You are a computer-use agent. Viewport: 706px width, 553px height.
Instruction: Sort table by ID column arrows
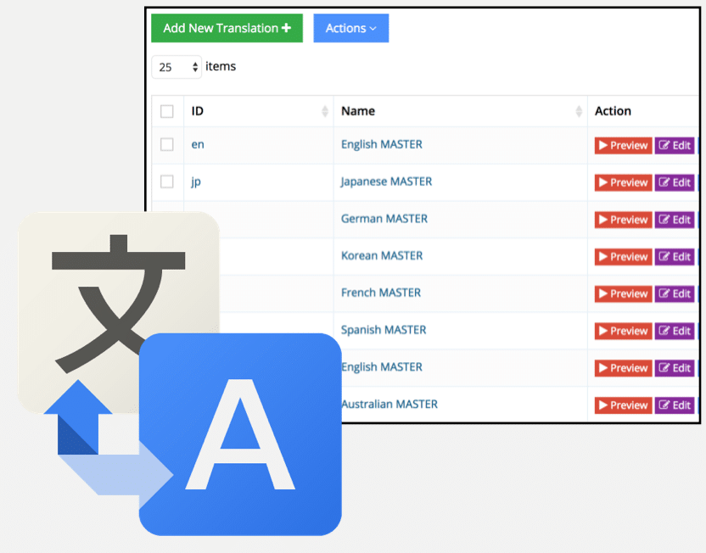pos(325,111)
